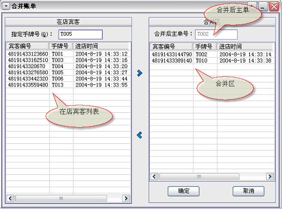
Task: Click the 指定手牌号 input field
Action: coord(80,34)
